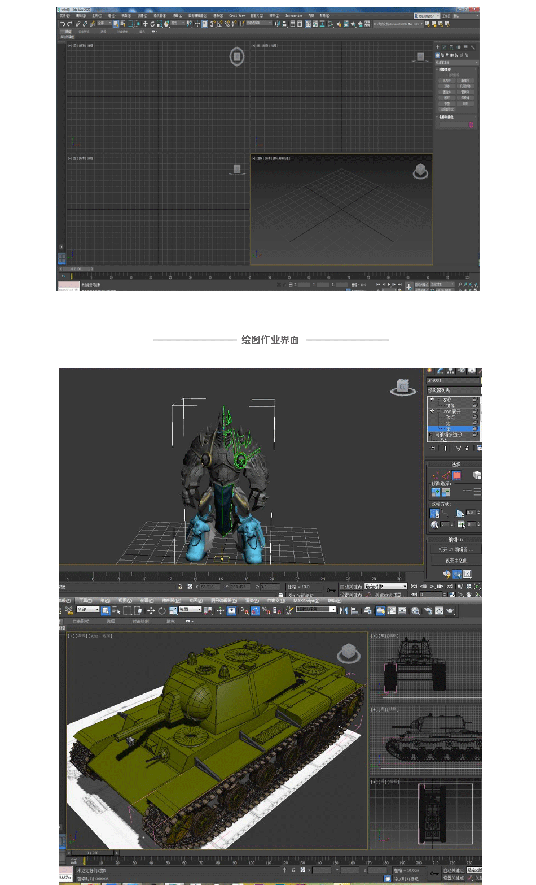
Task: Click the Create plus tab in top command panel
Action: tap(437, 47)
